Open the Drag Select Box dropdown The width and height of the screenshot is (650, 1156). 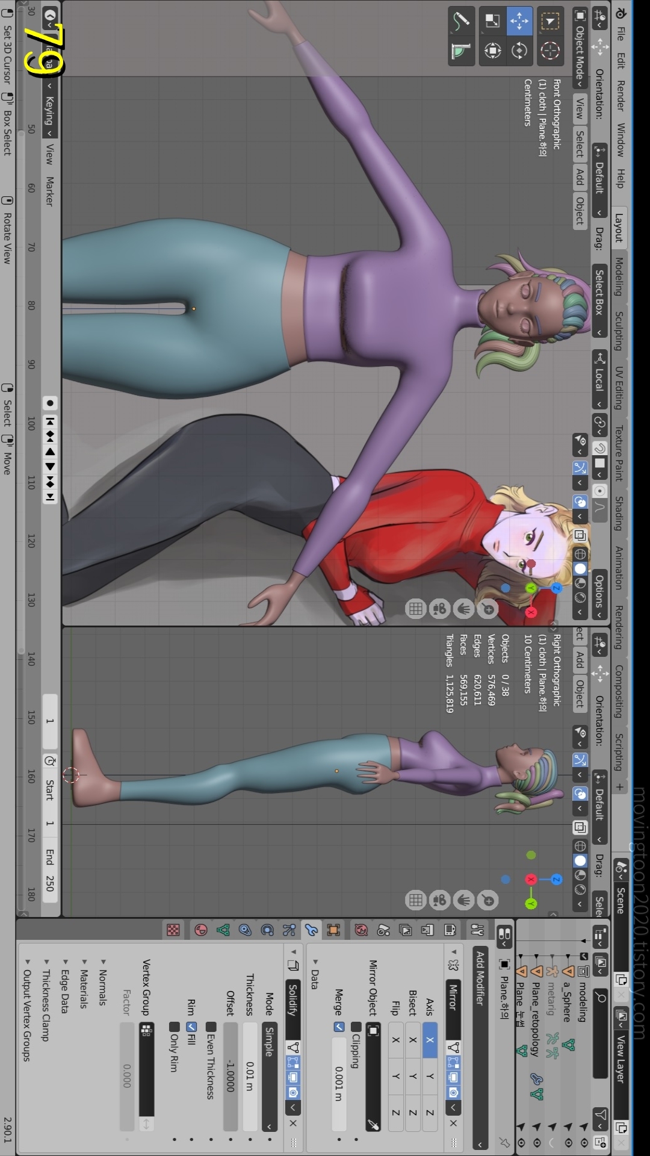coord(599,302)
